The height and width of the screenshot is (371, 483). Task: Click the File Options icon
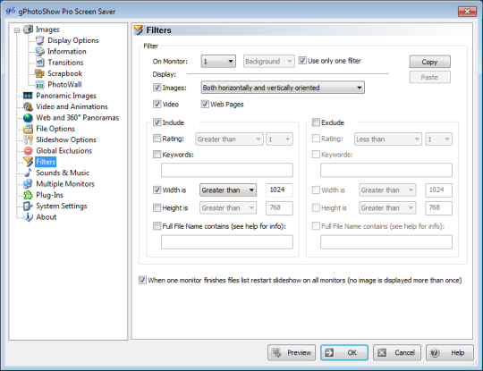point(28,129)
